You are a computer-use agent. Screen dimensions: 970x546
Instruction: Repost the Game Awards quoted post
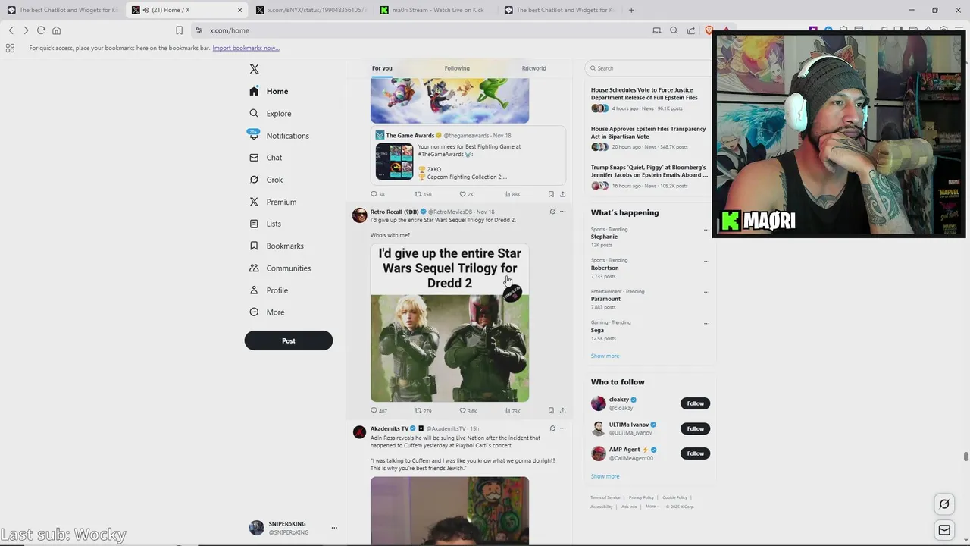tap(423, 194)
